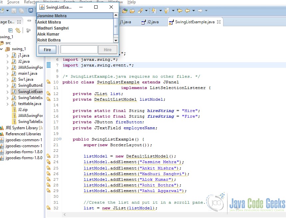Toggle the Open Console monitor icon
This screenshot has width=286, height=218.
31,11
